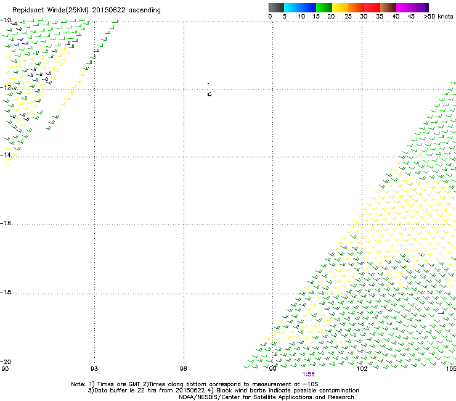Click the purple '1:58' overpass time label
456x401 pixels.
click(308, 374)
